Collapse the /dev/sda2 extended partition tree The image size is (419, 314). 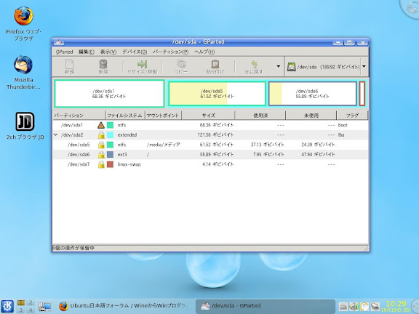click(x=55, y=135)
